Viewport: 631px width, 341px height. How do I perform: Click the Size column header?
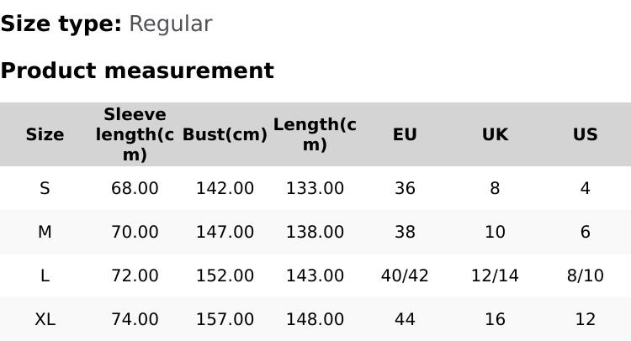tap(45, 134)
